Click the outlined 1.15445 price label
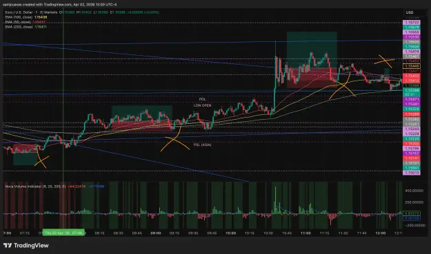Image resolution: width=431 pixels, height=254 pixels. tap(412, 66)
